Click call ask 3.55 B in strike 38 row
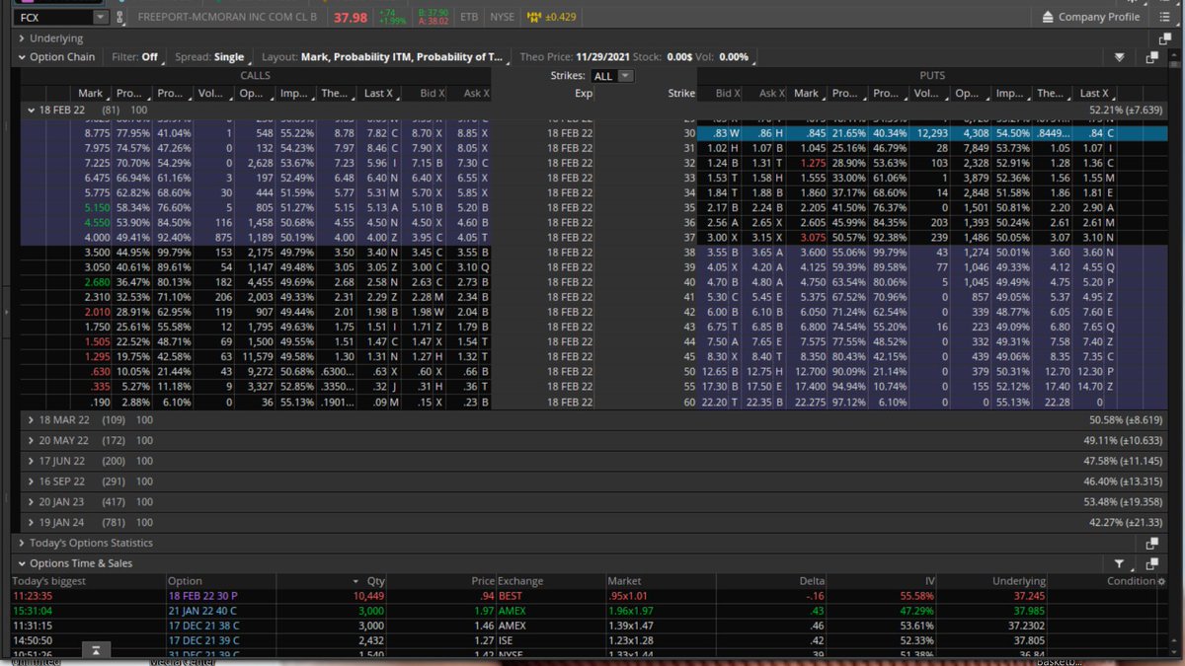The image size is (1185, 666). pos(471,253)
